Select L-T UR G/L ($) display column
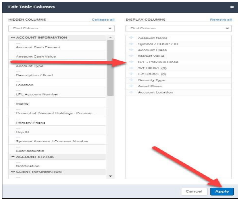The height and width of the screenshot is (201, 240). tap(179, 74)
